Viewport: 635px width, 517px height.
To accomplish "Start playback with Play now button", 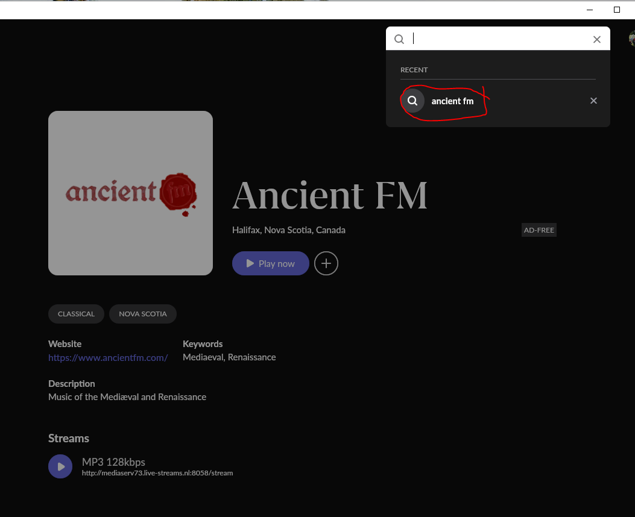I will 271,263.
